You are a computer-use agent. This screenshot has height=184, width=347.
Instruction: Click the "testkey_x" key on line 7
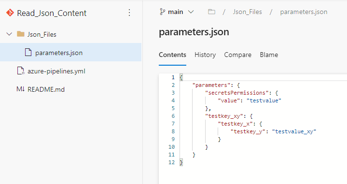235,124
